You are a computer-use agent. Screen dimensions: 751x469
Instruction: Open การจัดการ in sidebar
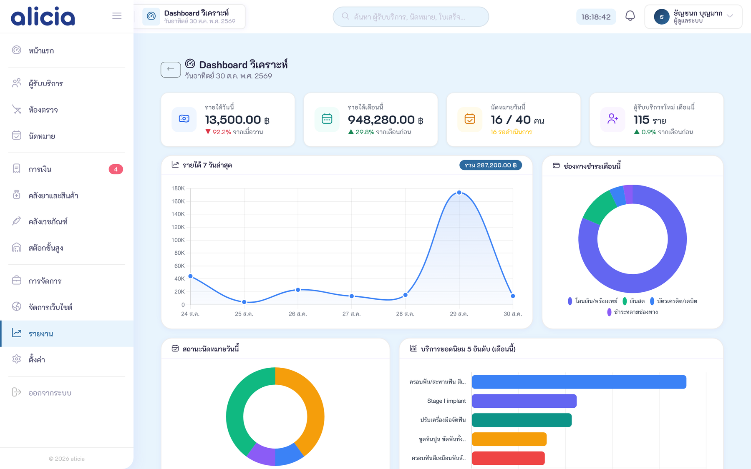click(x=67, y=281)
